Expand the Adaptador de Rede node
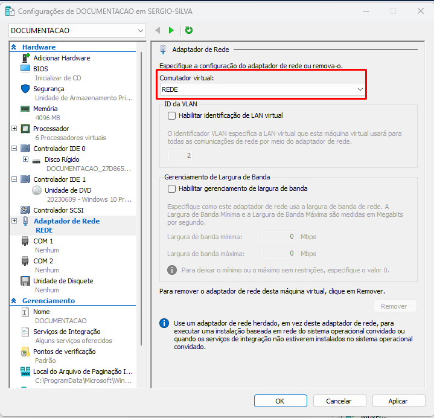The image size is (434, 418). pyautogui.click(x=14, y=221)
